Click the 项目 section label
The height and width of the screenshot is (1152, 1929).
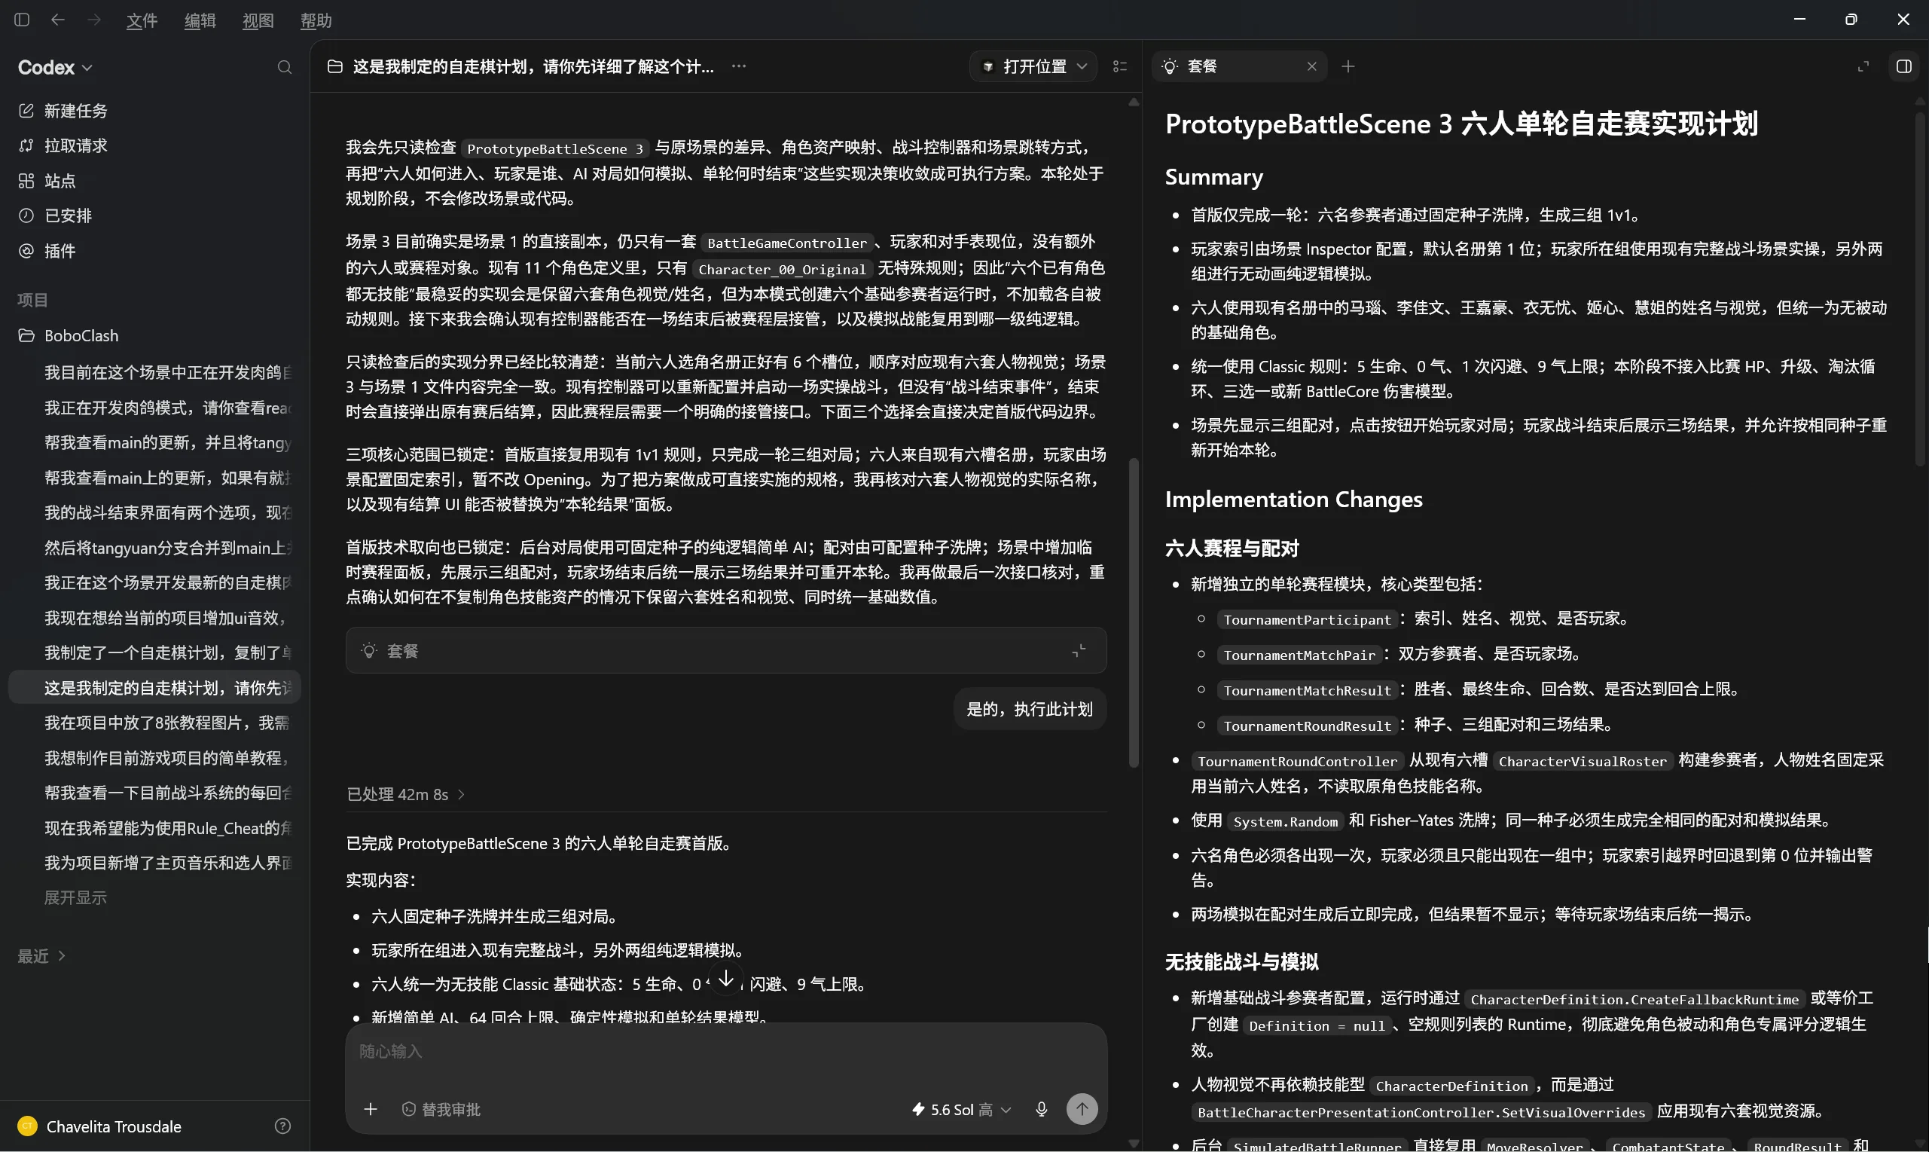click(x=32, y=300)
